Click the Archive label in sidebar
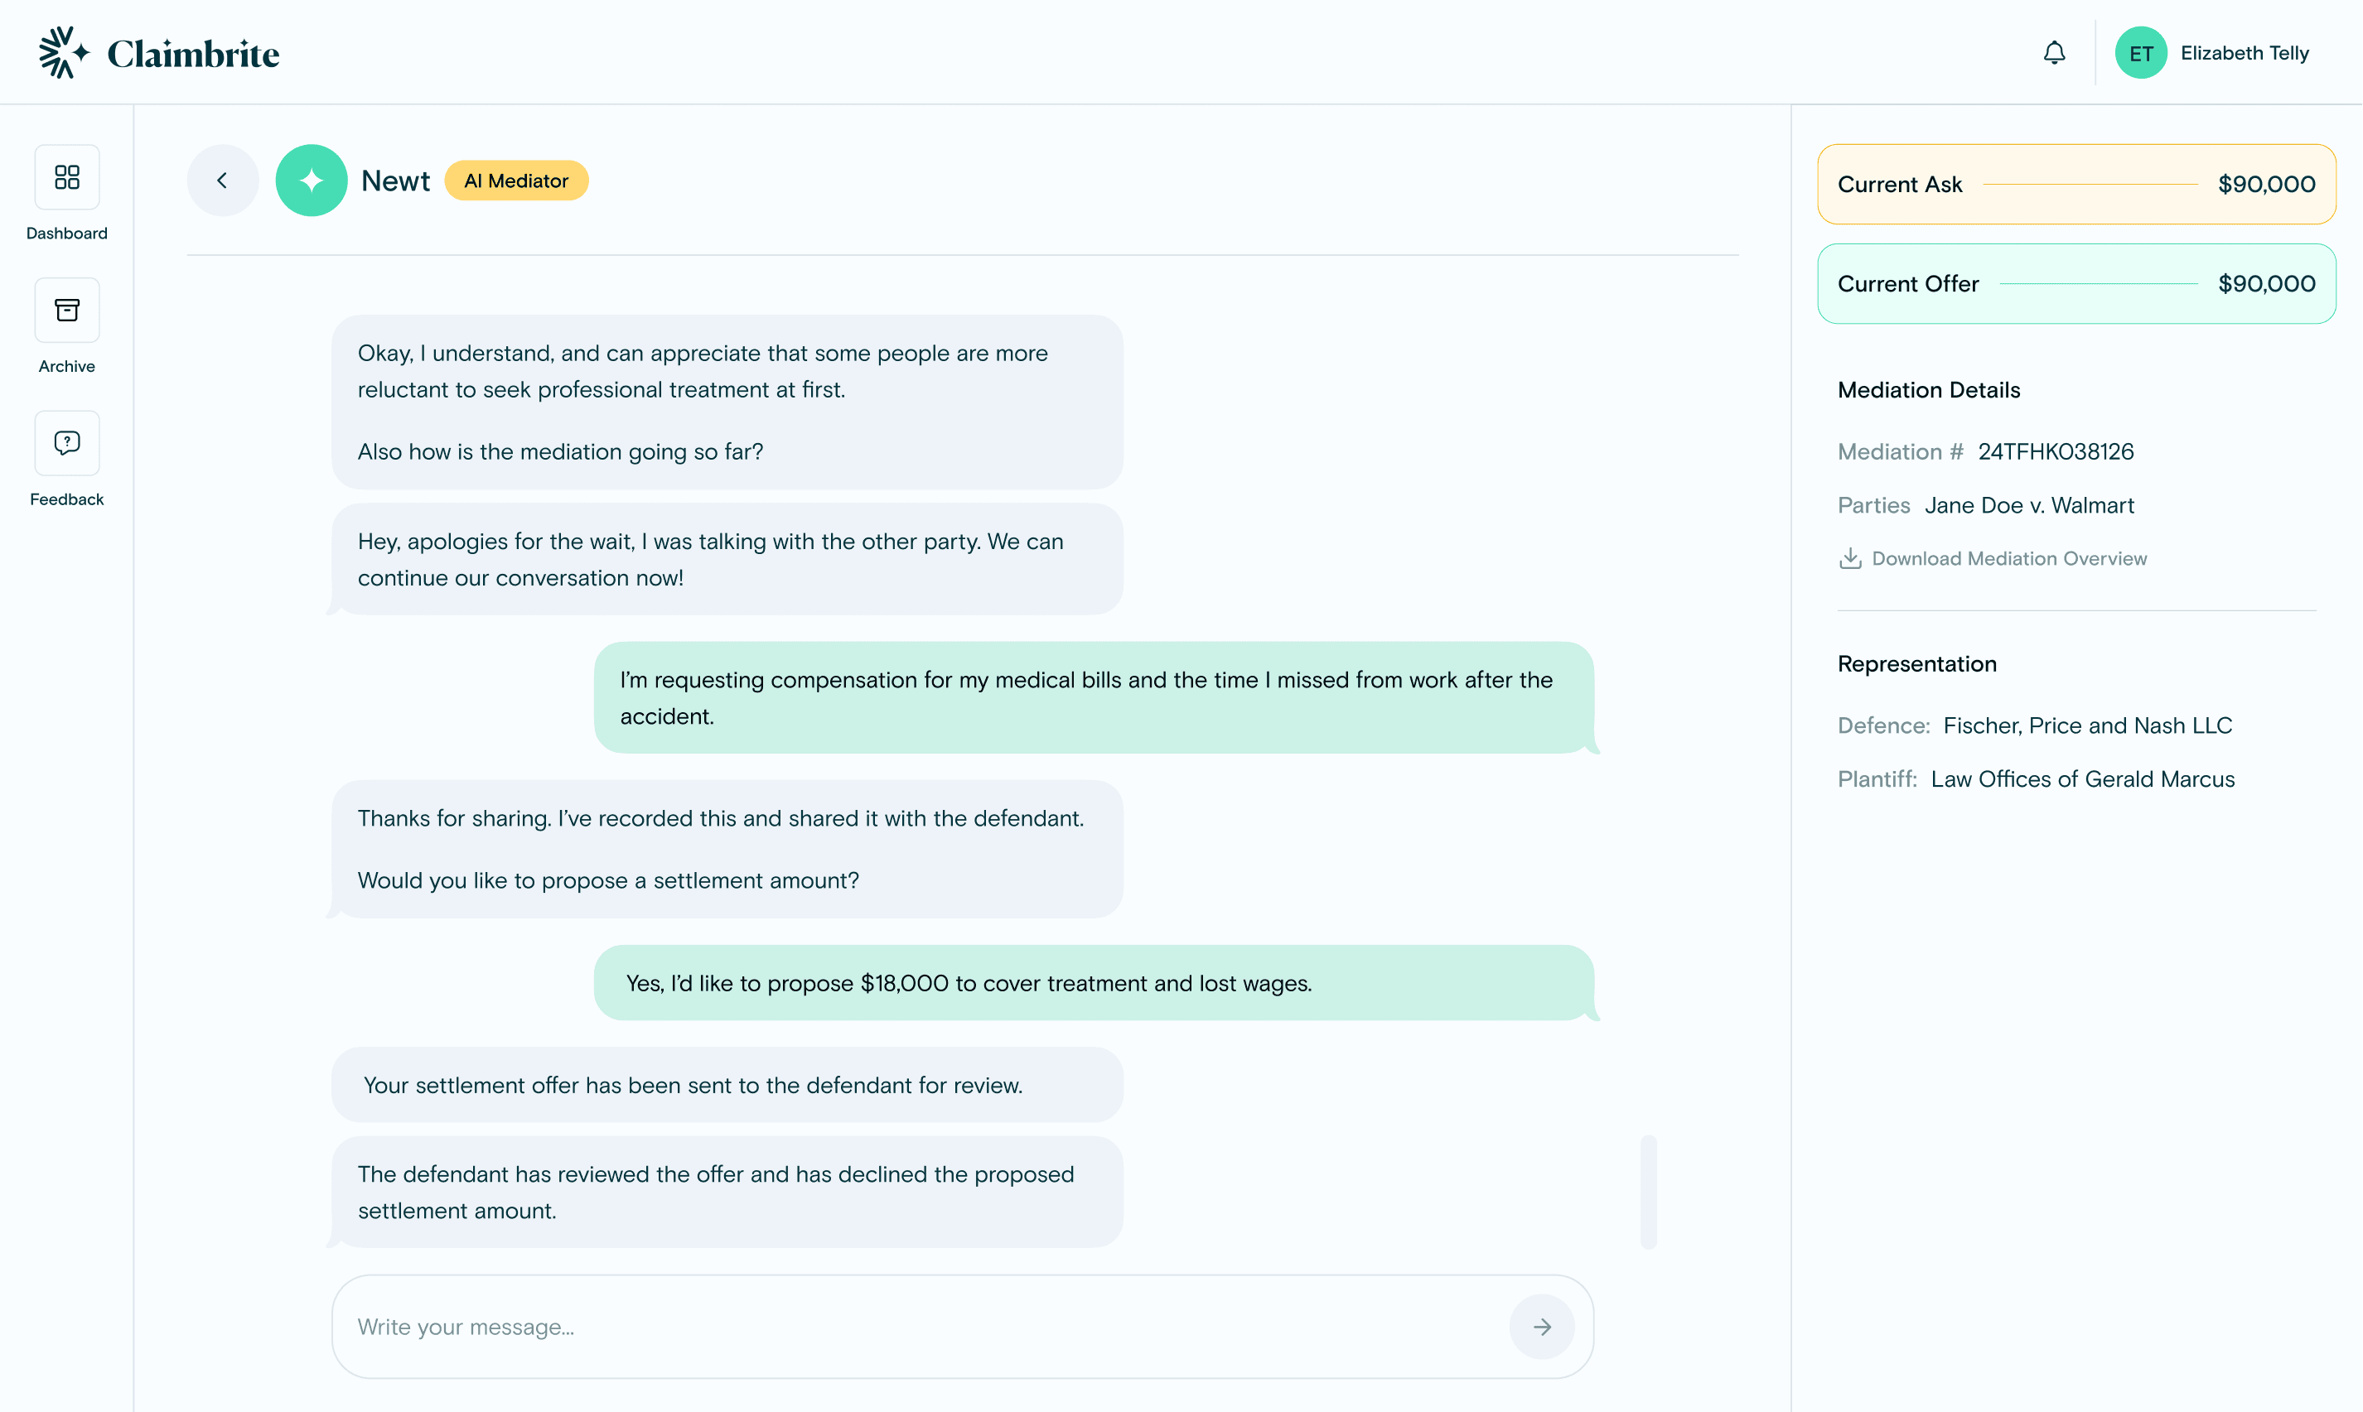 pyautogui.click(x=66, y=367)
